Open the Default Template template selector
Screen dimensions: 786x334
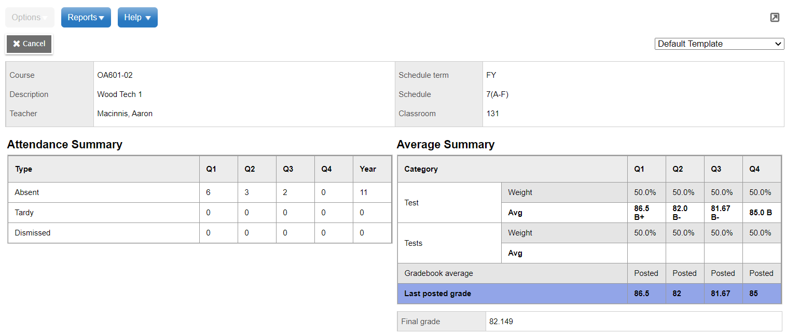(719, 44)
